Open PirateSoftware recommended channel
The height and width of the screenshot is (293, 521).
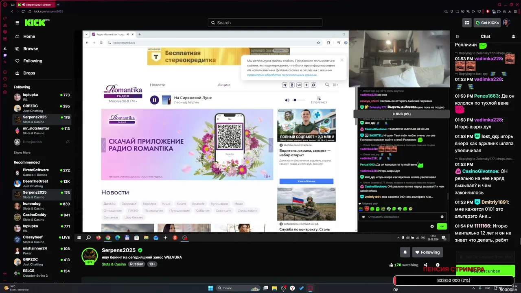pos(42,172)
